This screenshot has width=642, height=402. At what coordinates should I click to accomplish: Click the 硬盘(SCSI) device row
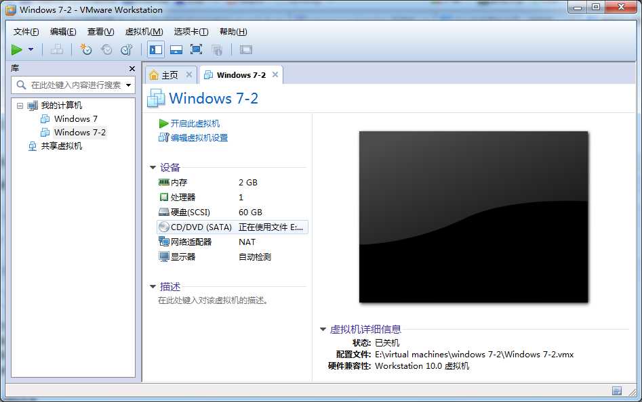click(232, 212)
